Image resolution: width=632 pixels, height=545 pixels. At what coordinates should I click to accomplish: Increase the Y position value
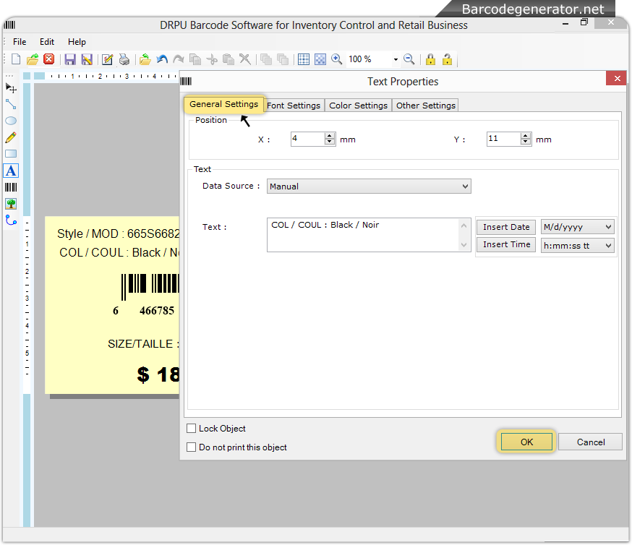pyautogui.click(x=526, y=136)
